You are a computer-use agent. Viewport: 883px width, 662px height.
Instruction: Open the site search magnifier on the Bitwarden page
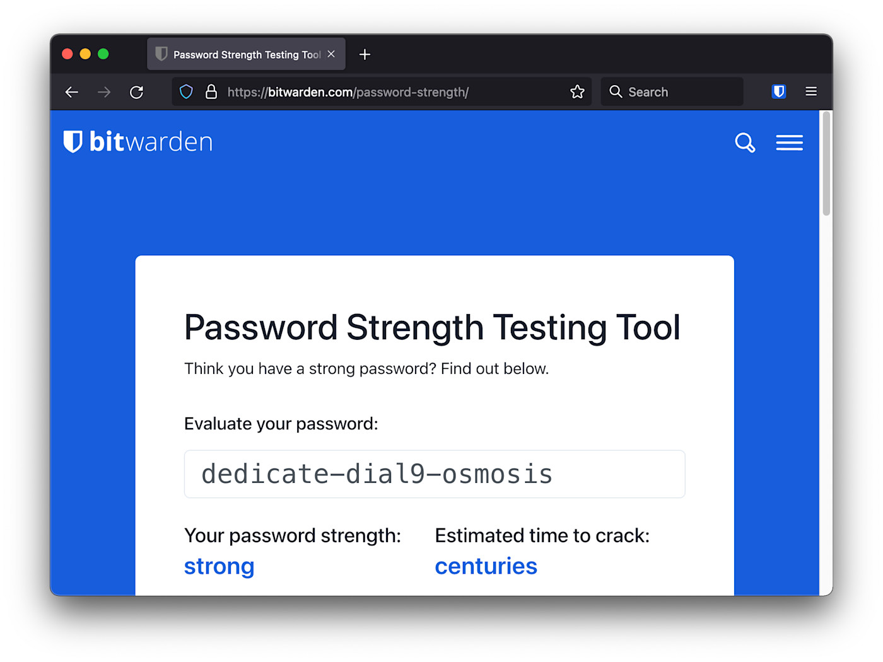745,143
